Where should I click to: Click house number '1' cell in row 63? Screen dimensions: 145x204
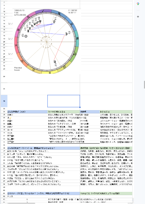click(28, 200)
